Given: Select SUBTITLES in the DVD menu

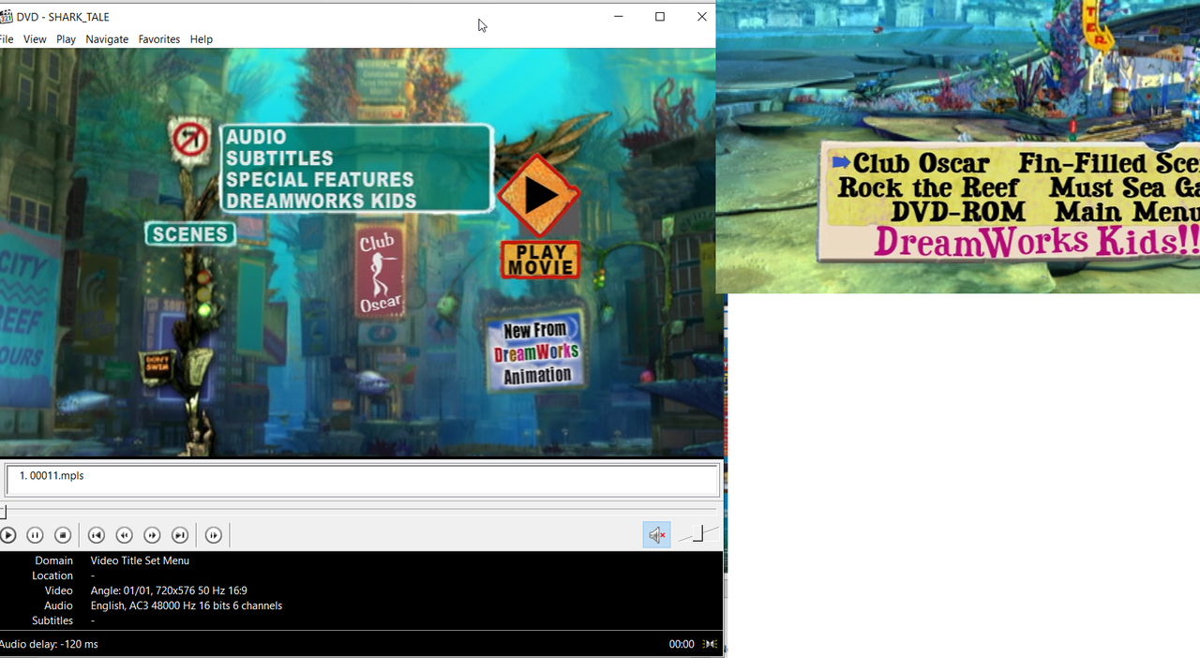Looking at the screenshot, I should (279, 157).
